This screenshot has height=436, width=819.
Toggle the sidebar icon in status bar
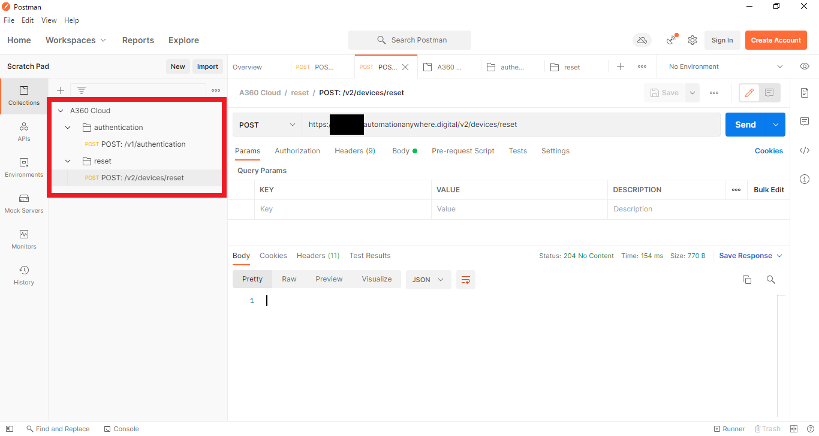10,429
